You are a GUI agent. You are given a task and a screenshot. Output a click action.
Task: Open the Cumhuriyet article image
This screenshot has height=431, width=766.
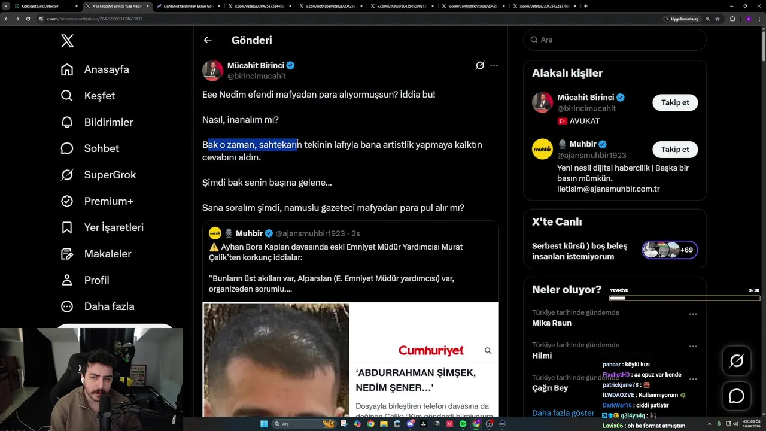[x=351, y=360]
